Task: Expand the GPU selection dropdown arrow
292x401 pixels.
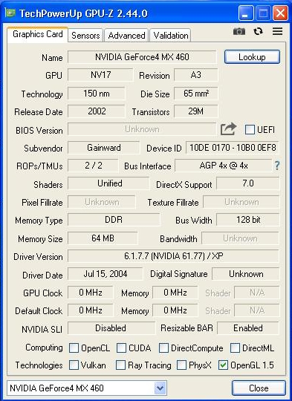Action: tap(160, 388)
